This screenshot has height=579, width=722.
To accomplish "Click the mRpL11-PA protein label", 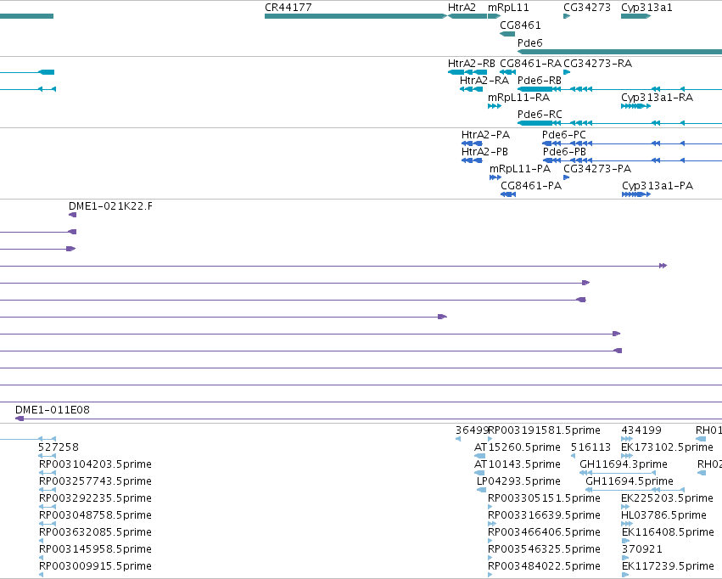I will coord(520,169).
